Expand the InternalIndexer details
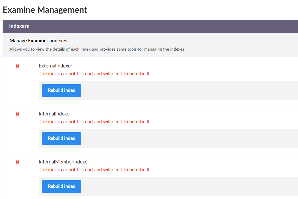Image resolution: width=298 pixels, height=199 pixels. click(x=55, y=114)
